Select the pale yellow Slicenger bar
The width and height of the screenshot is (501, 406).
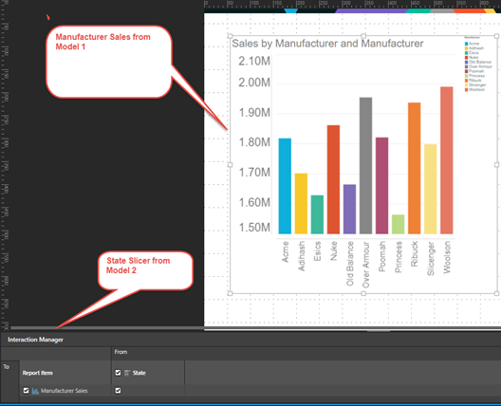(431, 189)
